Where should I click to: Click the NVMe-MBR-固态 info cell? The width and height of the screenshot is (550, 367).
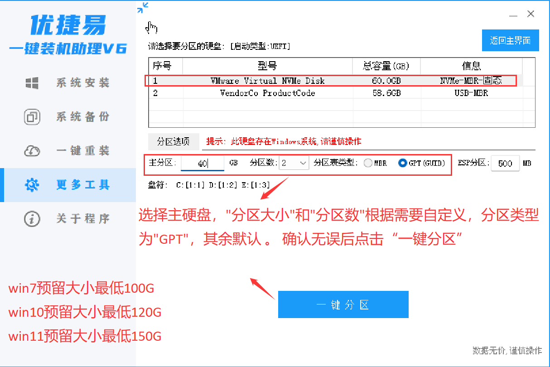point(471,81)
